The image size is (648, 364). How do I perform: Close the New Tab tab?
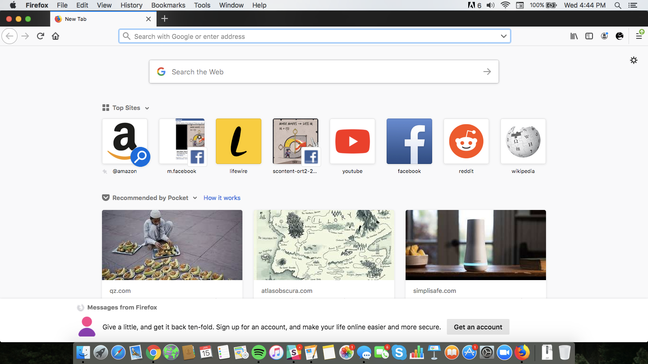pyautogui.click(x=148, y=19)
